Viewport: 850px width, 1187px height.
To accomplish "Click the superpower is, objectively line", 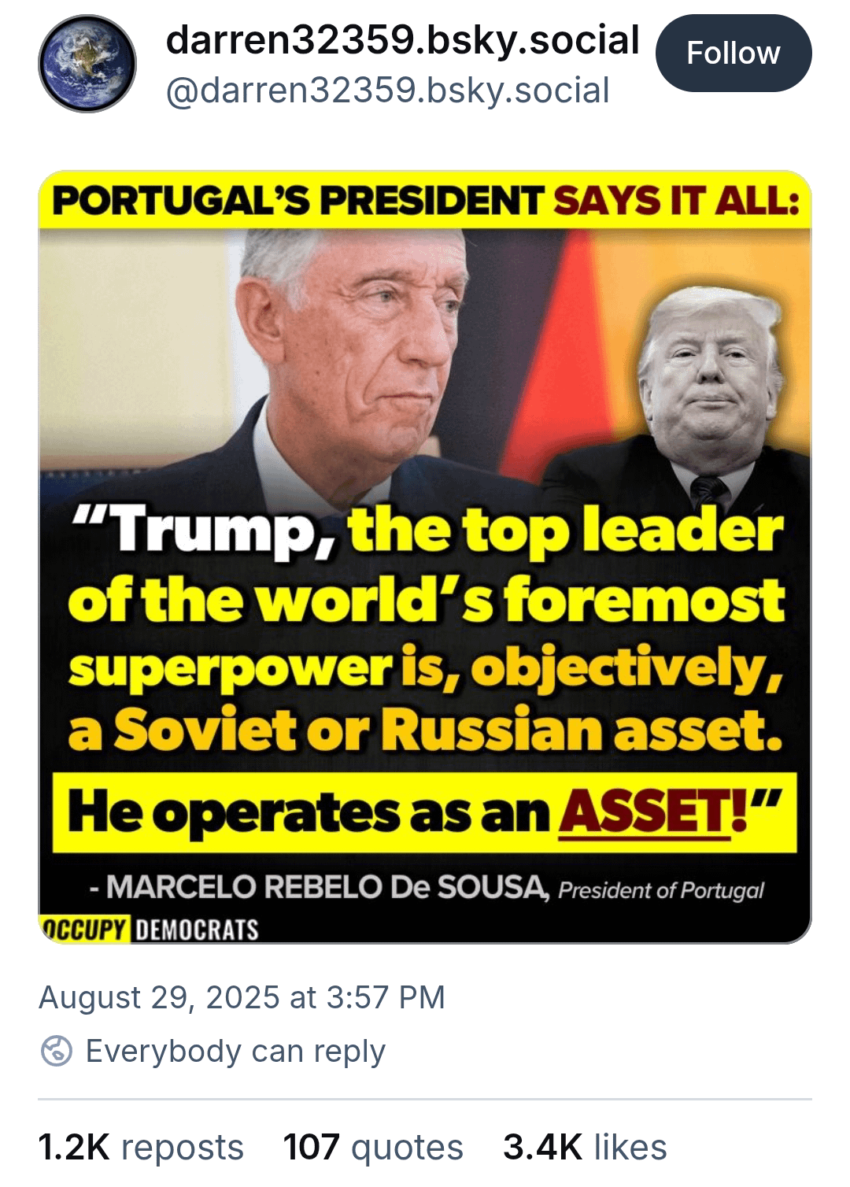I will [x=426, y=667].
